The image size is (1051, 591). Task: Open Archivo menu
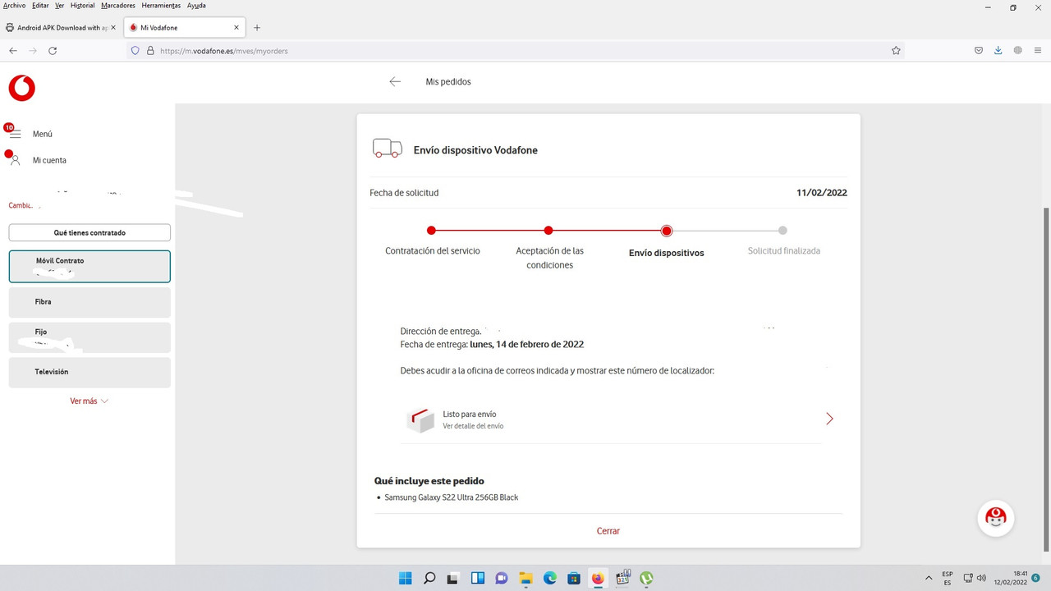pos(15,5)
